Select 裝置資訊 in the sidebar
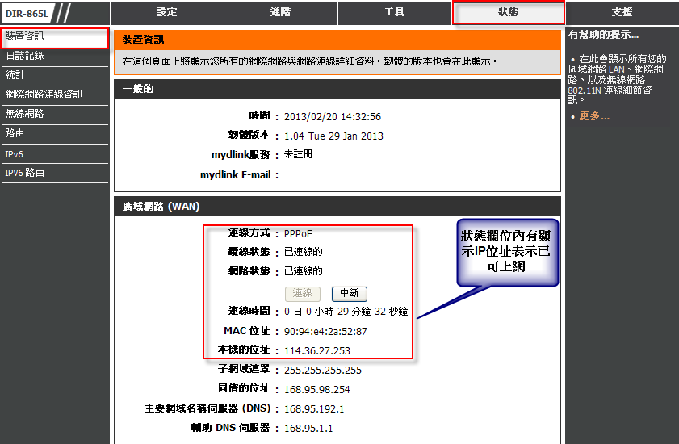 point(54,36)
